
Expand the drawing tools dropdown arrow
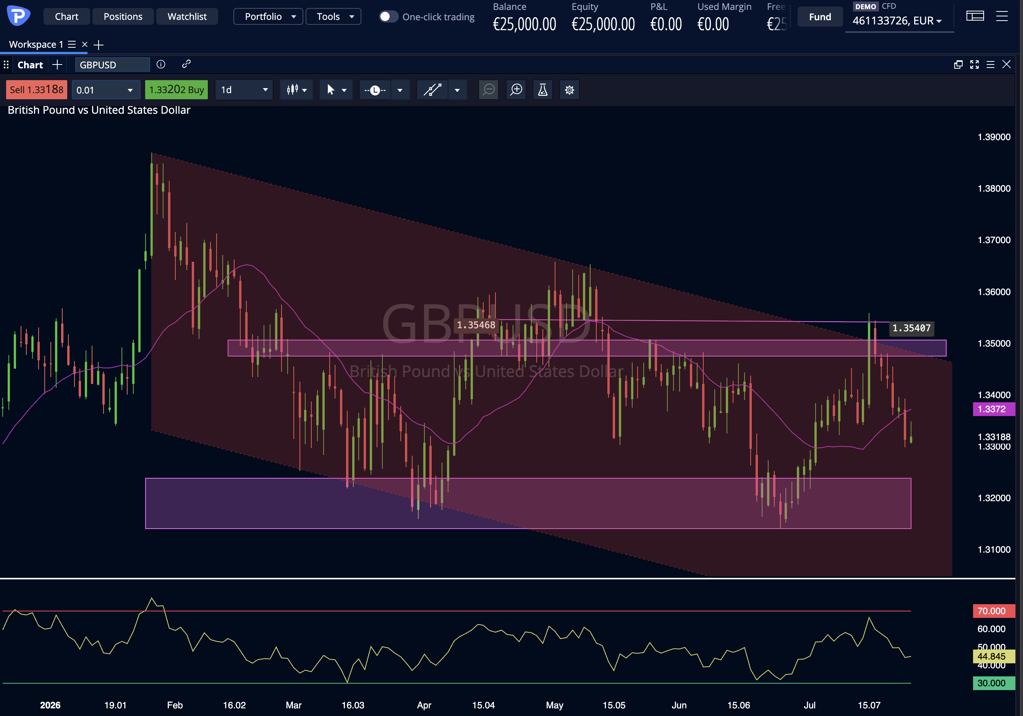tap(457, 90)
